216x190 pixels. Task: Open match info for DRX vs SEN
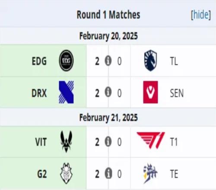click(x=108, y=92)
